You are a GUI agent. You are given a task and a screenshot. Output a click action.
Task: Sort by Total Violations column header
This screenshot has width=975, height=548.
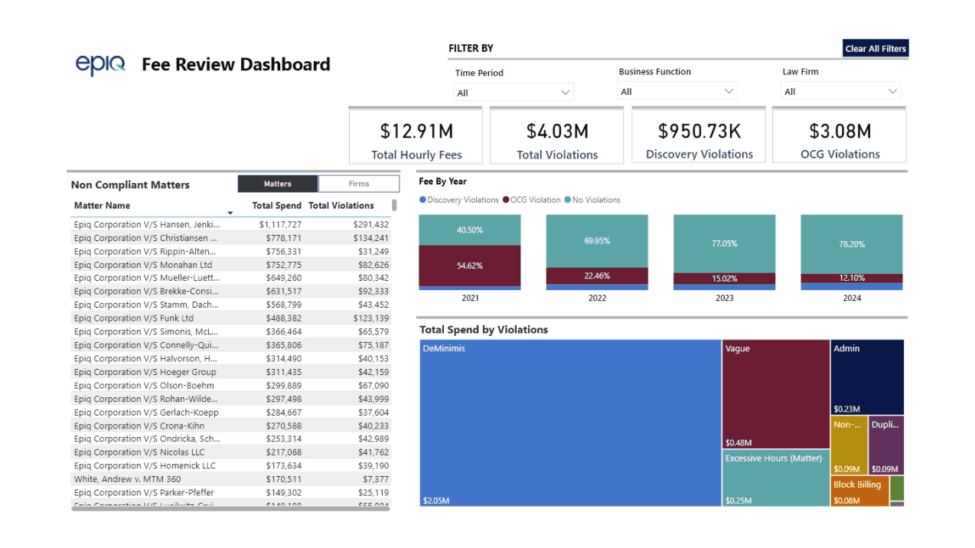coord(341,205)
